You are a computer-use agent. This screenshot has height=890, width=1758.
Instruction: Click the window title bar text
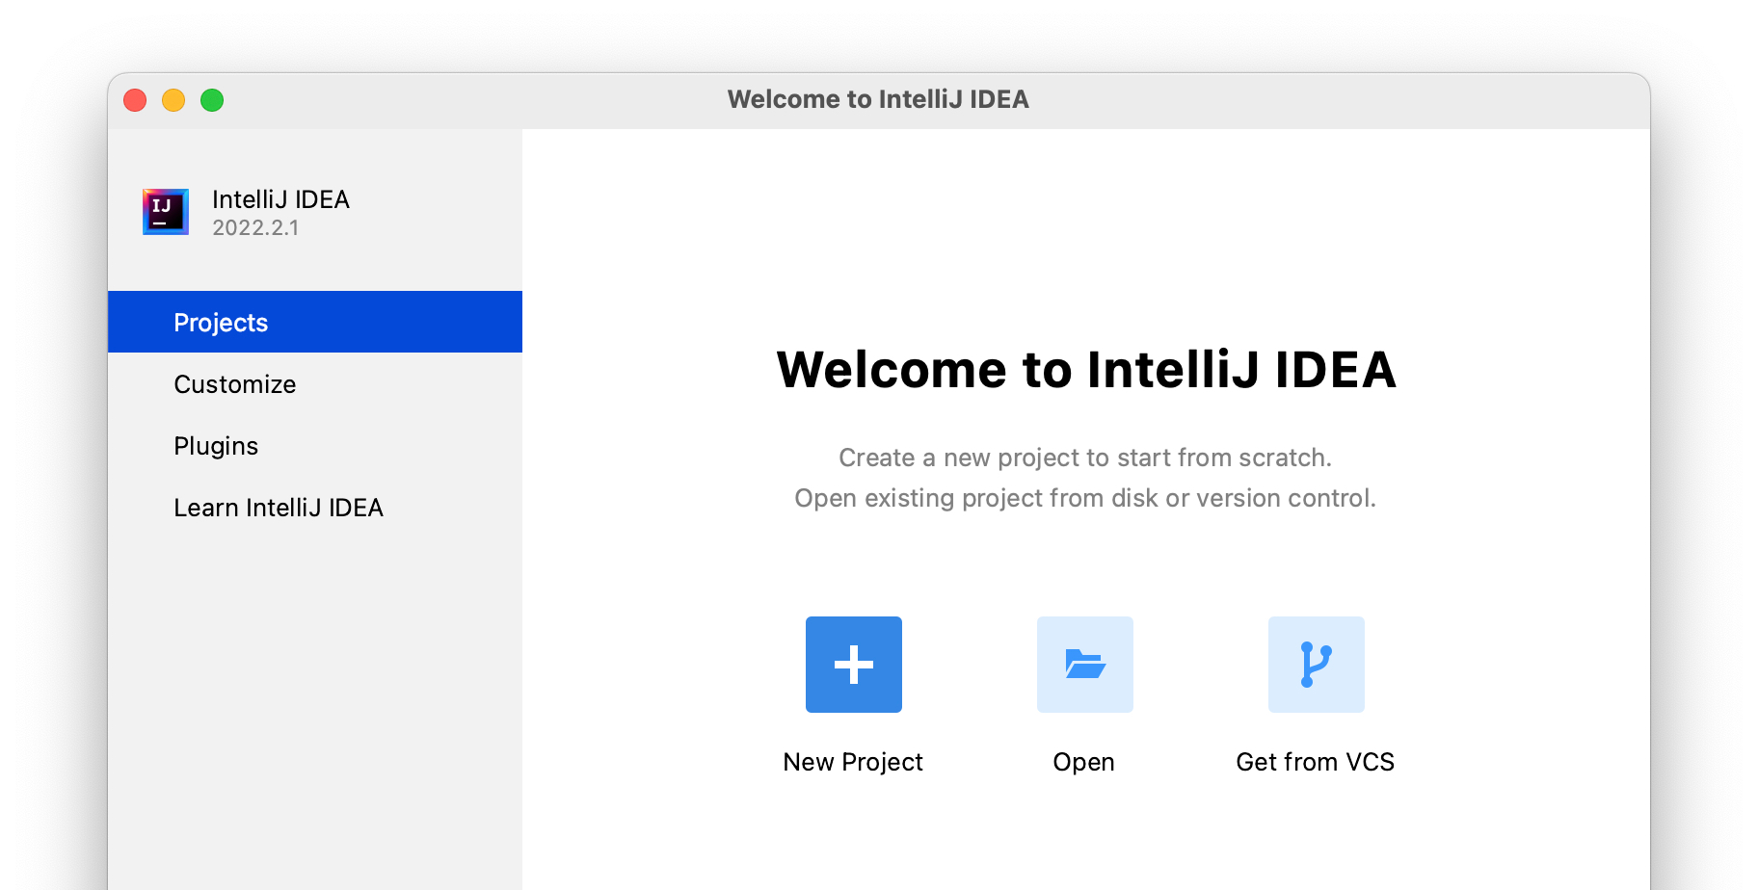878,99
